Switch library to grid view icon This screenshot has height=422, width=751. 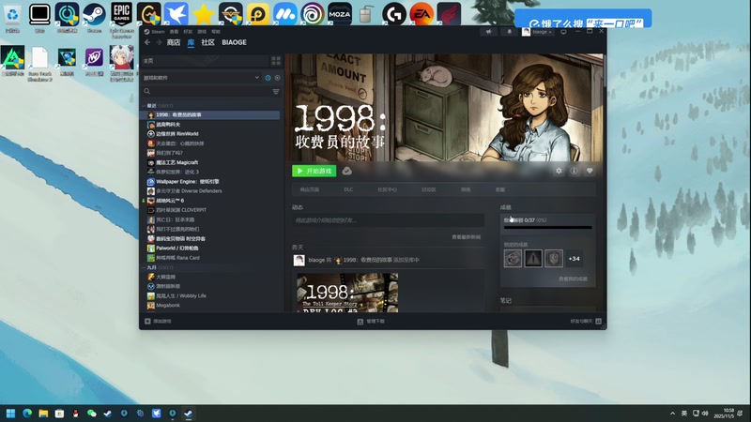pyautogui.click(x=276, y=61)
